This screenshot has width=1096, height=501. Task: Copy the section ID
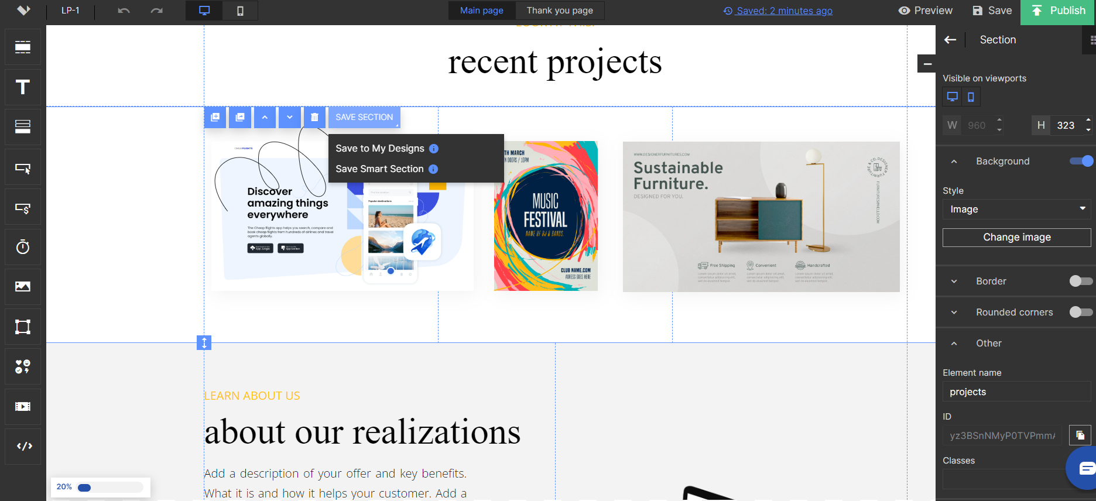click(1080, 435)
